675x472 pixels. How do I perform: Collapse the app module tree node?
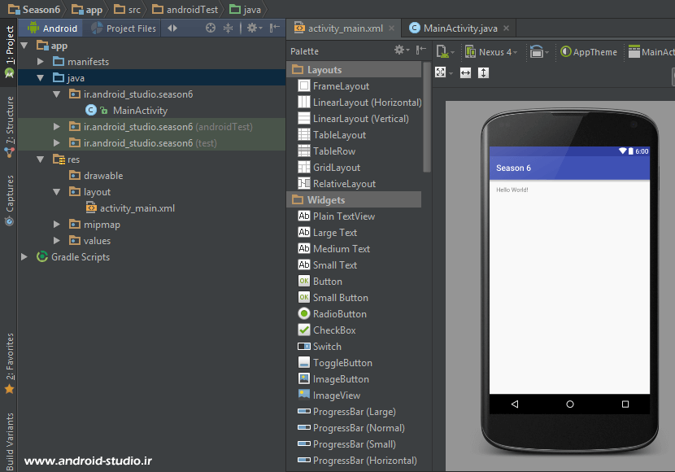coord(24,46)
